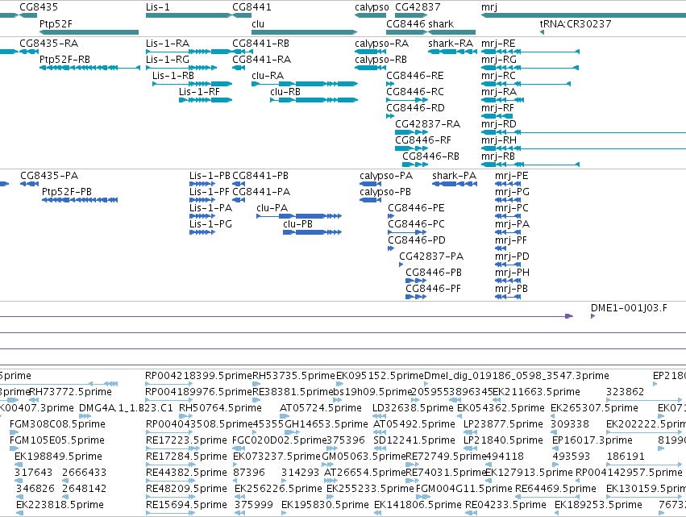This screenshot has height=517, width=686.
Task: Click transcript calypso-RB
Action: (x=370, y=68)
